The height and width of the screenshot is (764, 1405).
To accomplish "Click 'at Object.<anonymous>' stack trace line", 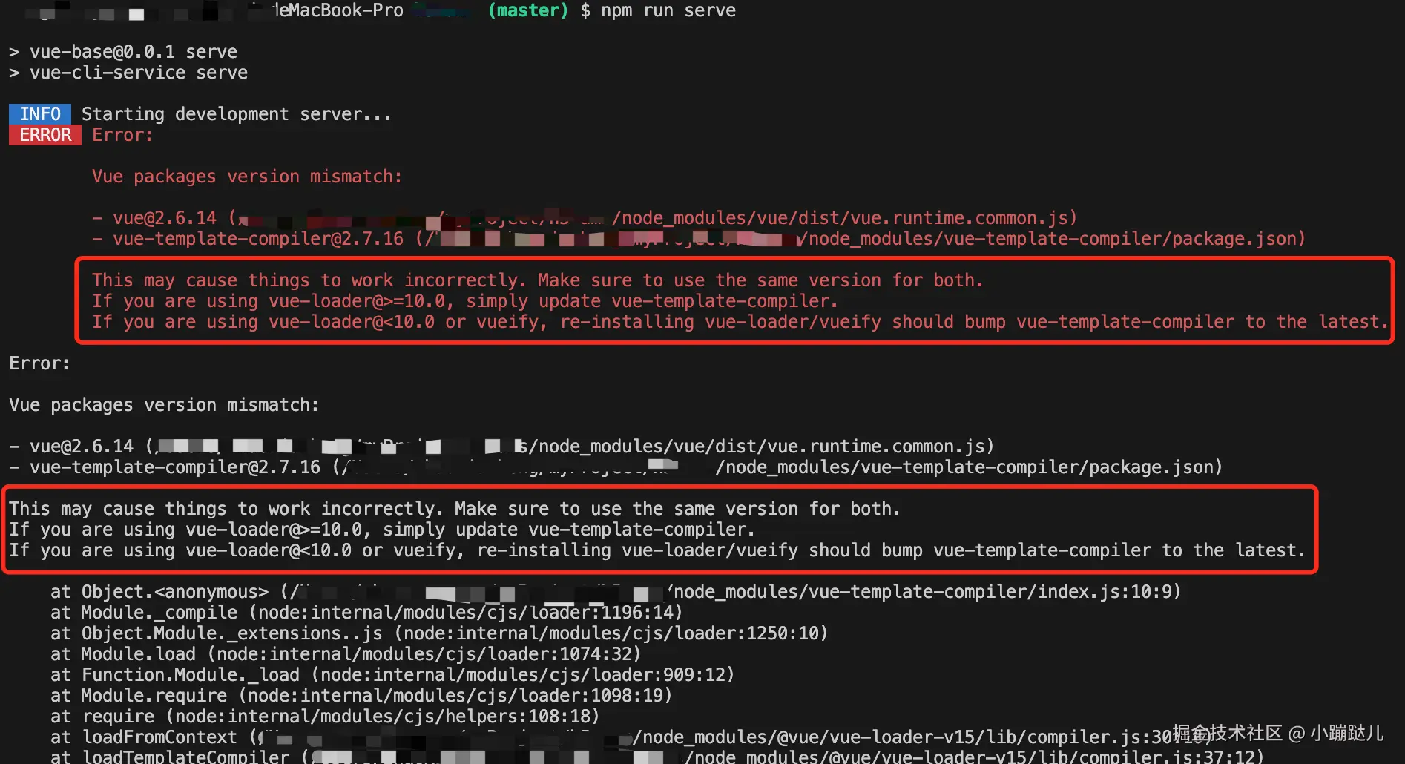I will click(616, 592).
